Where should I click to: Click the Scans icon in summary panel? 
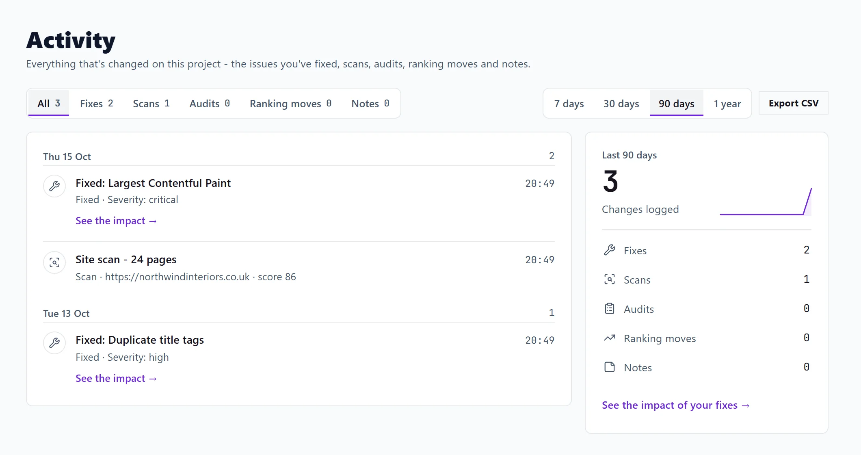click(x=610, y=279)
